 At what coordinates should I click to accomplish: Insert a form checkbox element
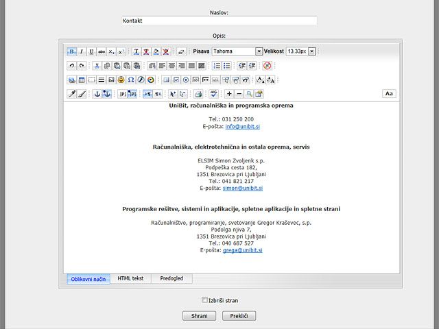coord(176,80)
